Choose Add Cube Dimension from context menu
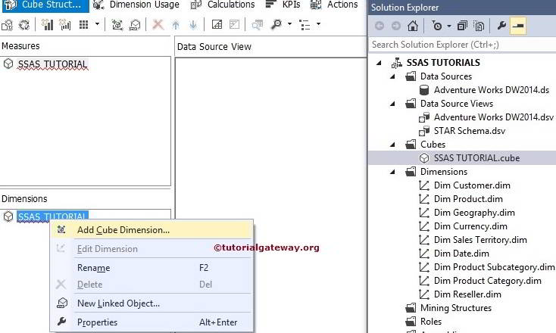 coord(152,230)
